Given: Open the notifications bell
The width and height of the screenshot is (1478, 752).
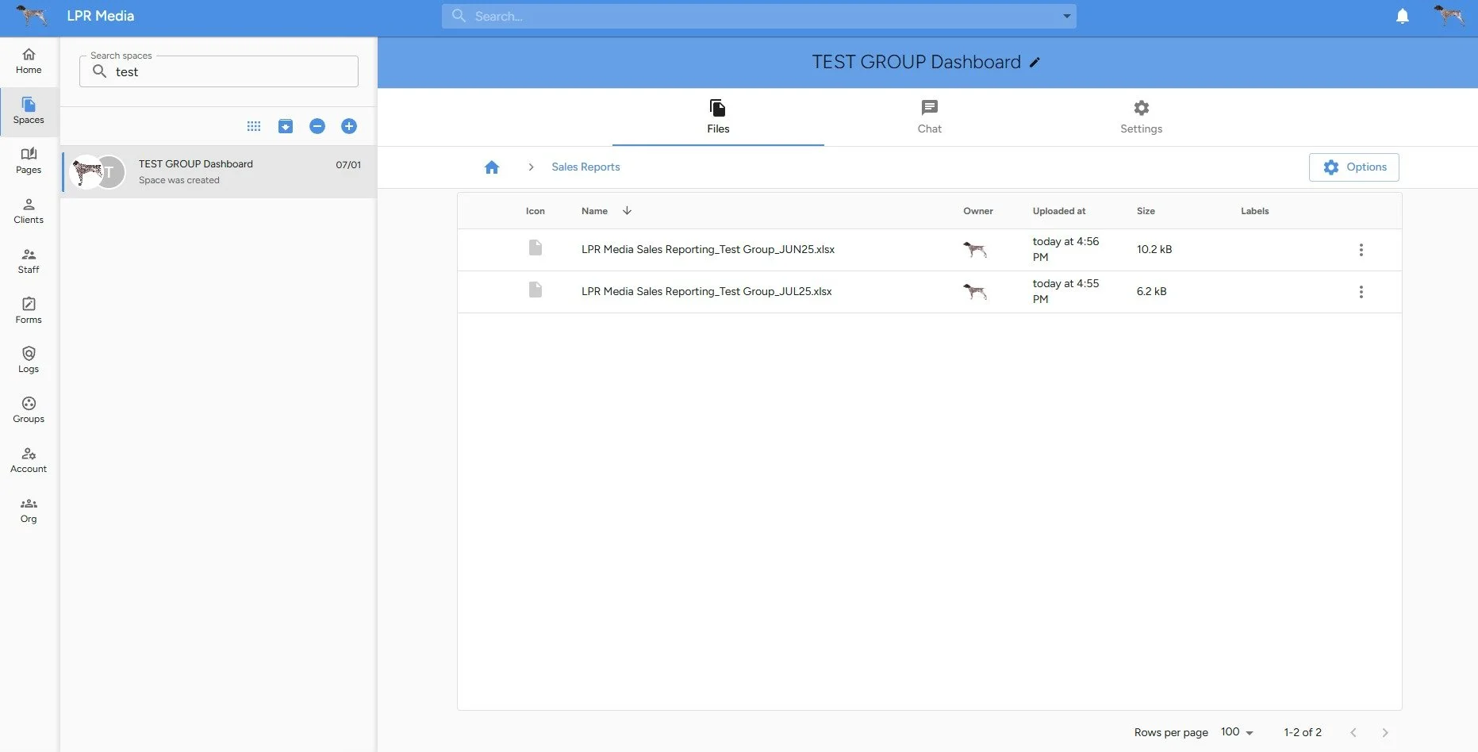Looking at the screenshot, I should point(1403,16).
